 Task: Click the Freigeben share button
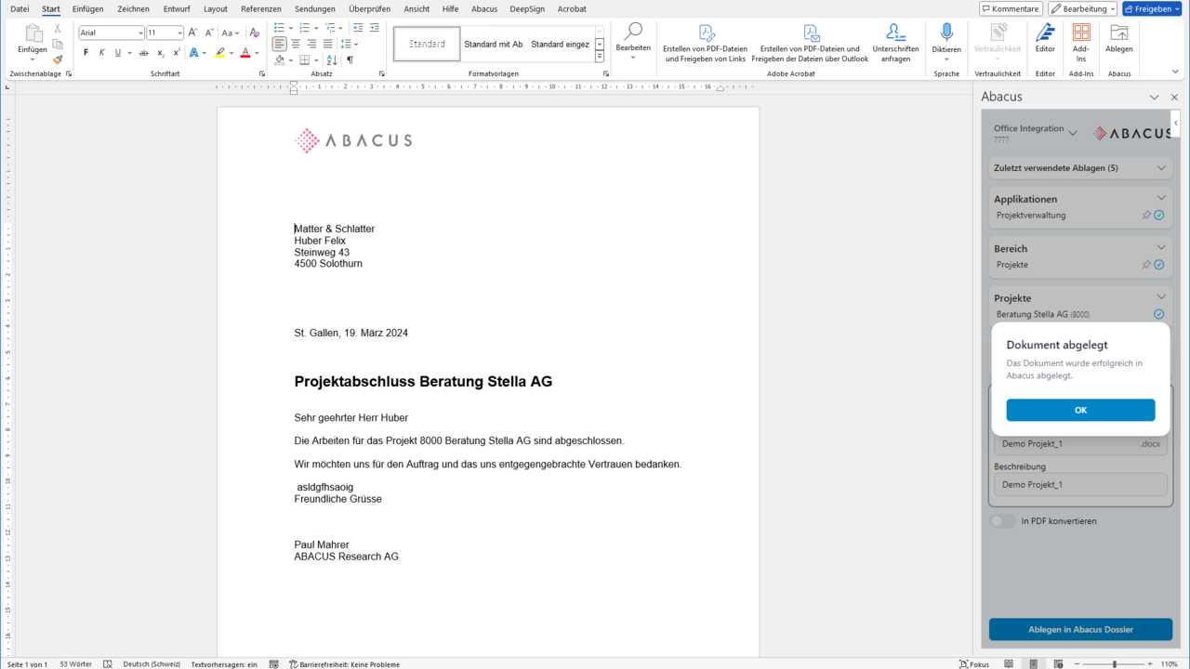[1152, 9]
